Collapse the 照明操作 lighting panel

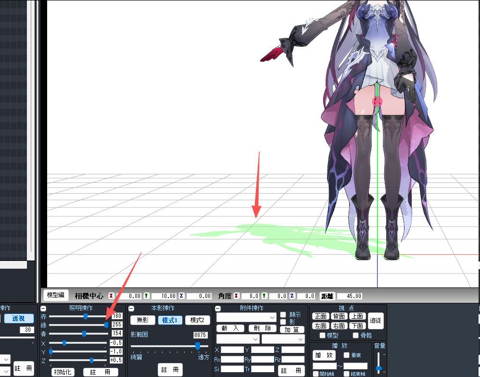coord(43,309)
